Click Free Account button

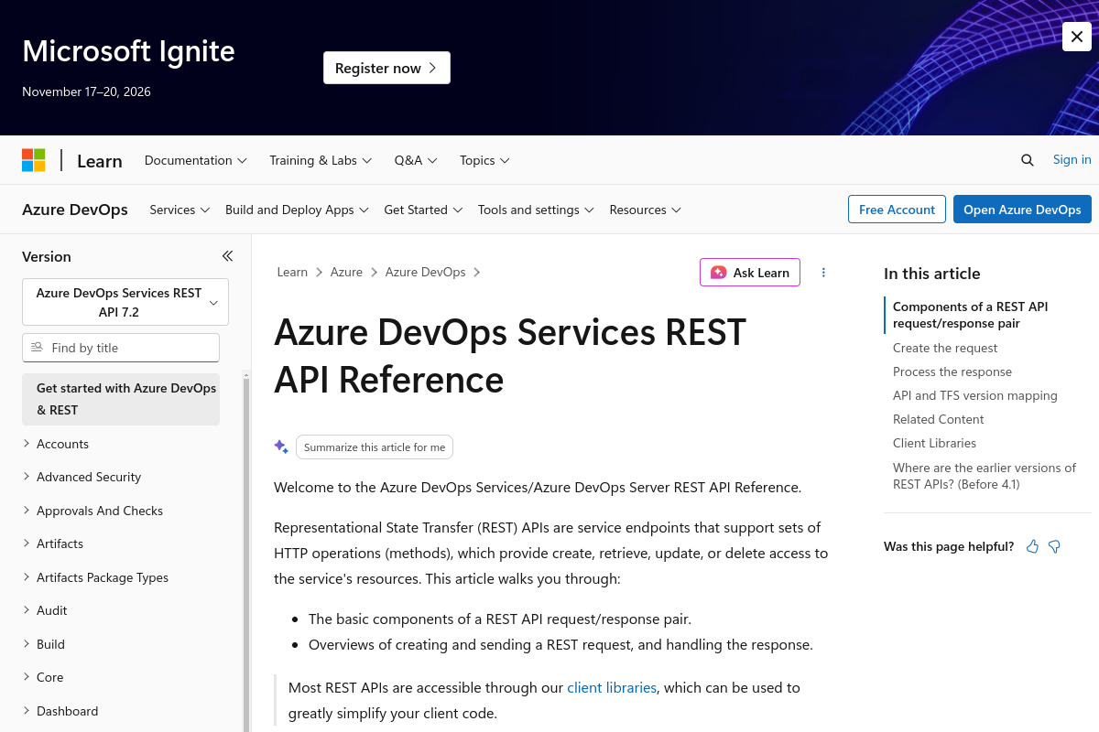[x=897, y=210]
